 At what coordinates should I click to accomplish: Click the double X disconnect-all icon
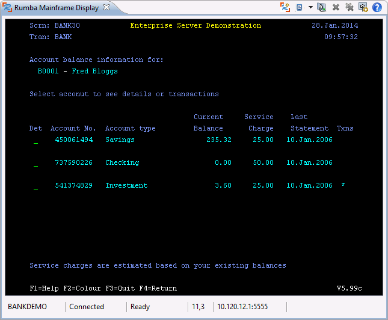(350, 7)
